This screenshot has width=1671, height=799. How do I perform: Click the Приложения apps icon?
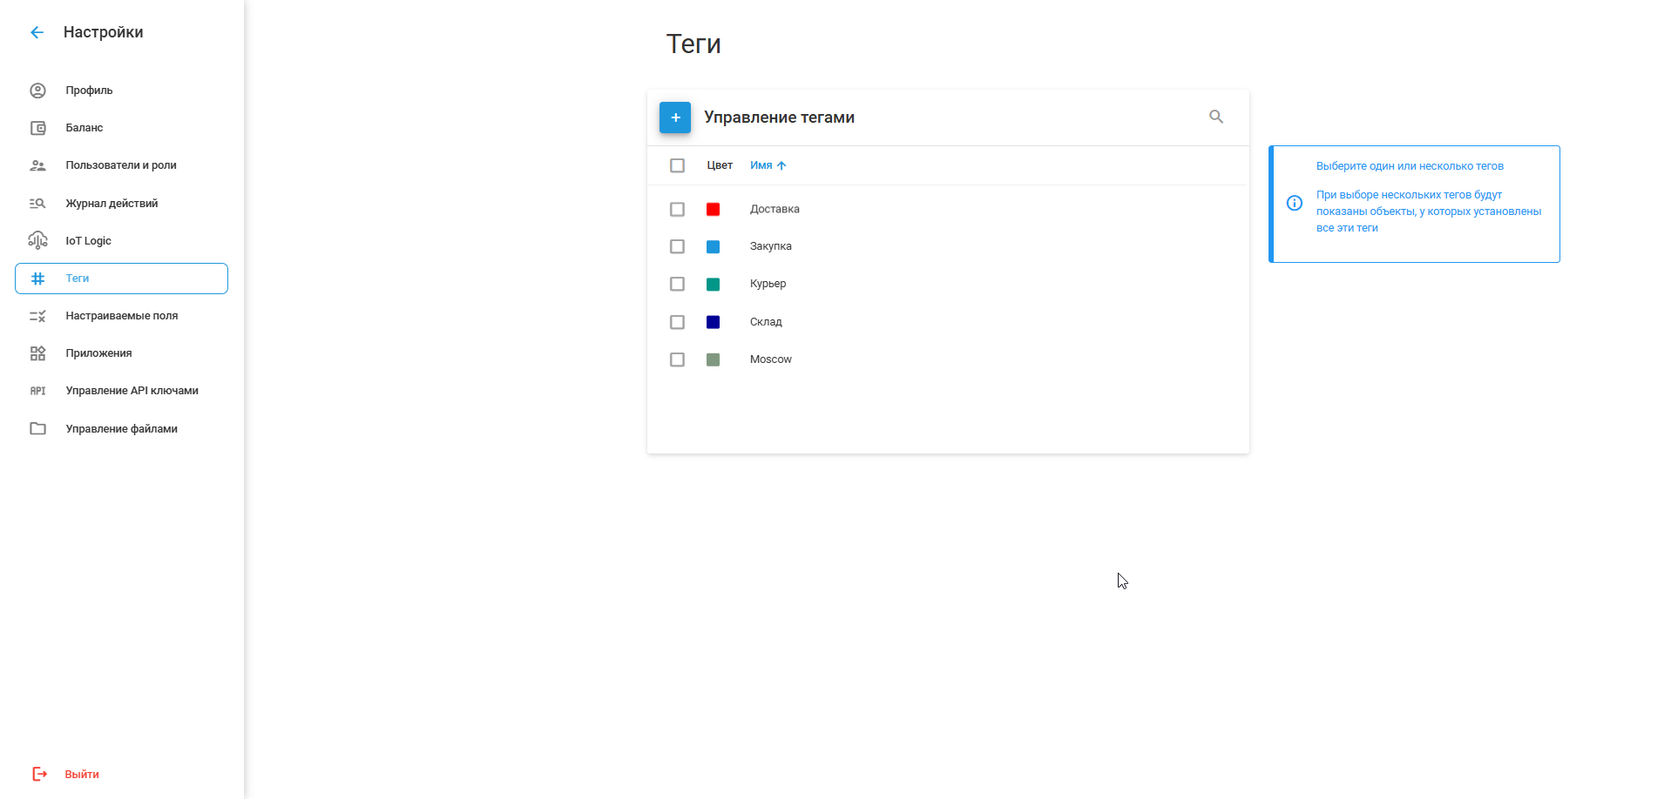37,353
